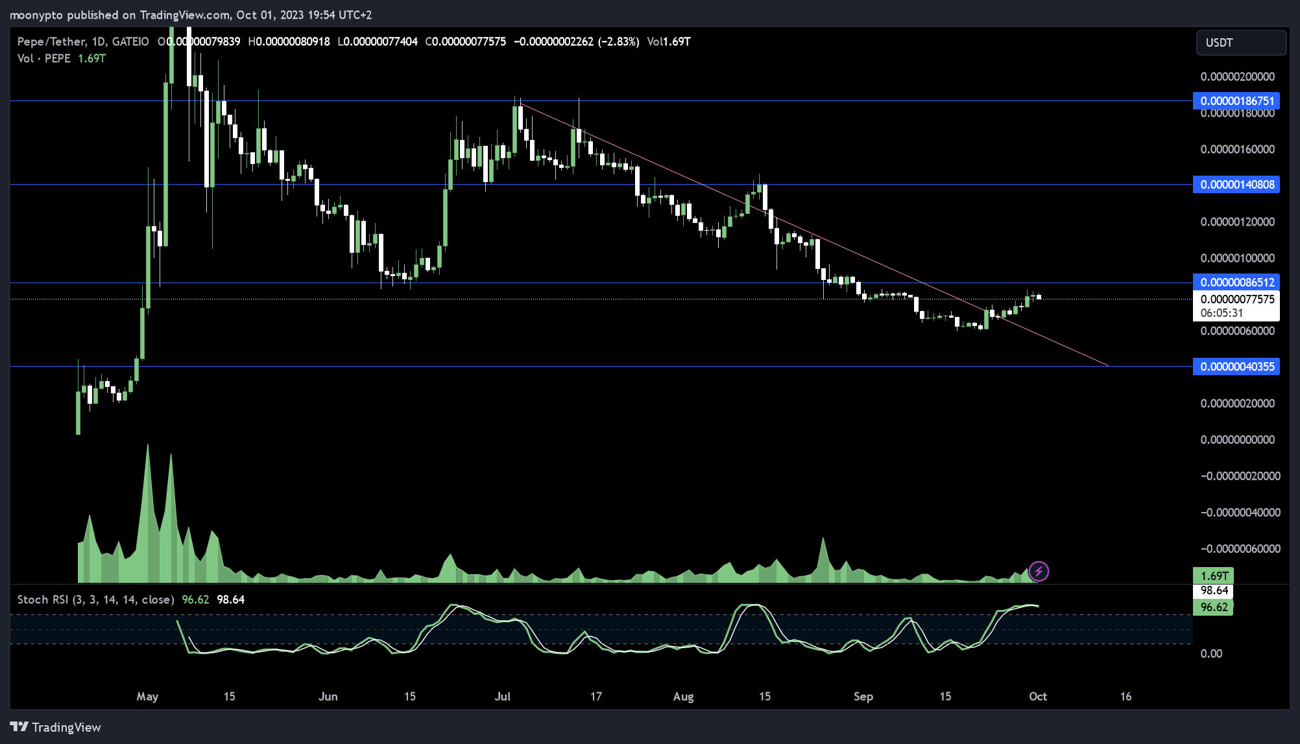Click the May date on the time axis
This screenshot has width=1300, height=744.
tap(147, 697)
